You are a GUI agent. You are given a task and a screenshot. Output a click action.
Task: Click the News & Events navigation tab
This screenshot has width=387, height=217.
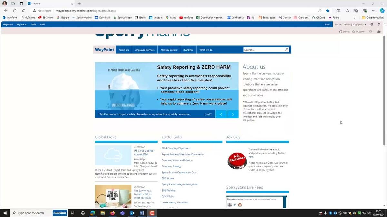[169, 50]
